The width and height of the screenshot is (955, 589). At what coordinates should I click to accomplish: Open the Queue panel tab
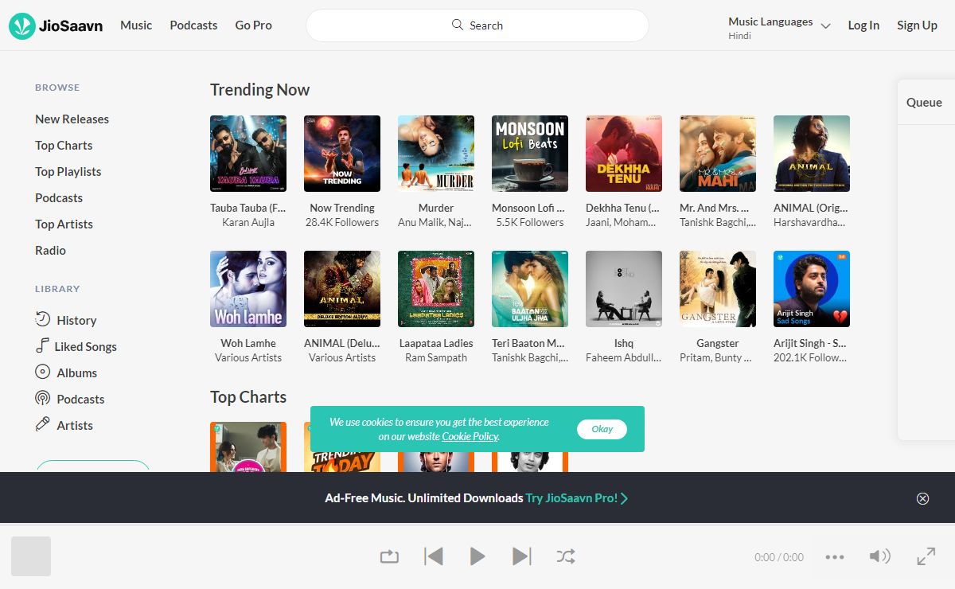924,102
